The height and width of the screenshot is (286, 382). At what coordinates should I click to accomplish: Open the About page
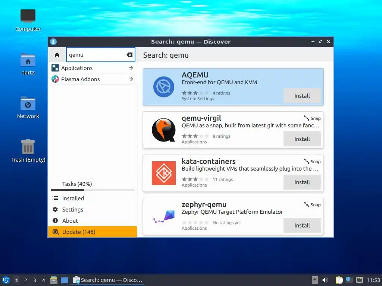point(93,221)
